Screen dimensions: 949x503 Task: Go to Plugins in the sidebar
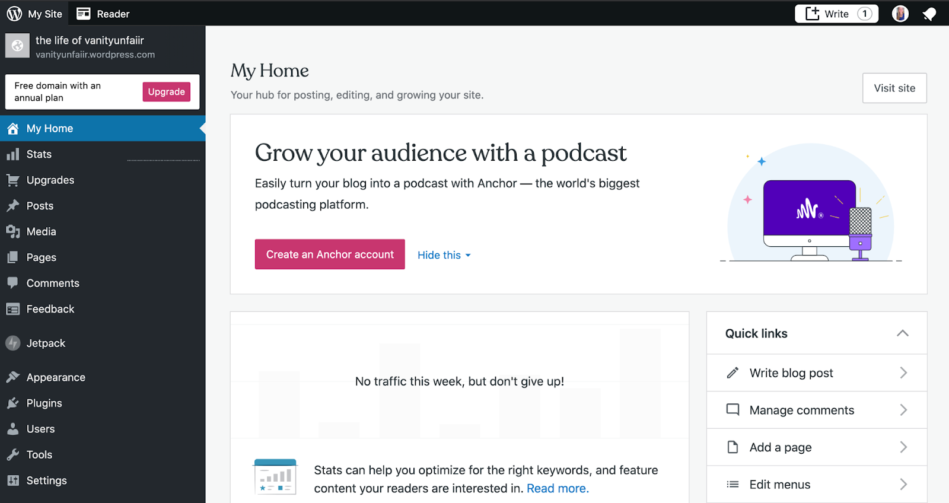tap(103, 403)
